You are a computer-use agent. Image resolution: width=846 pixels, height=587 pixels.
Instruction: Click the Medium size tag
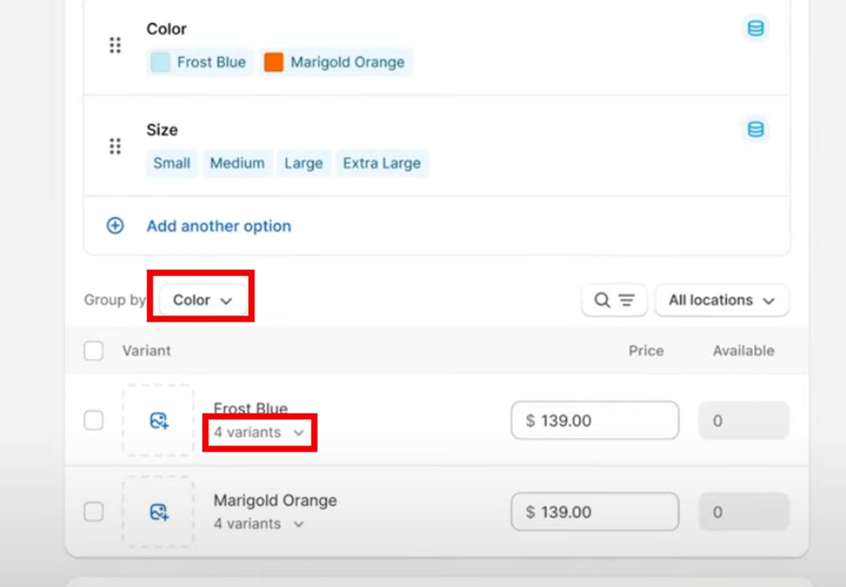(x=237, y=164)
